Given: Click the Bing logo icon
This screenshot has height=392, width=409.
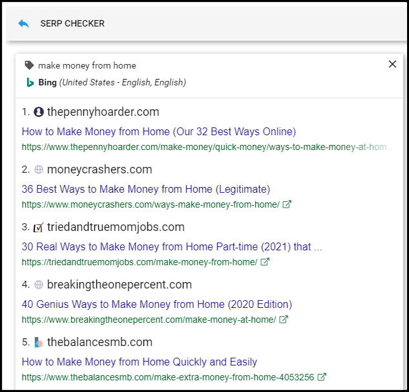Looking at the screenshot, I should coord(30,82).
